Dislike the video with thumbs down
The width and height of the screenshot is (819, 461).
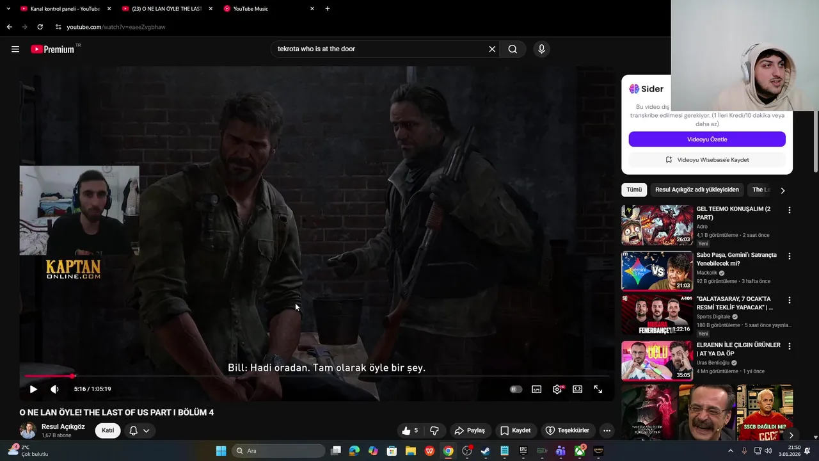coord(434,430)
